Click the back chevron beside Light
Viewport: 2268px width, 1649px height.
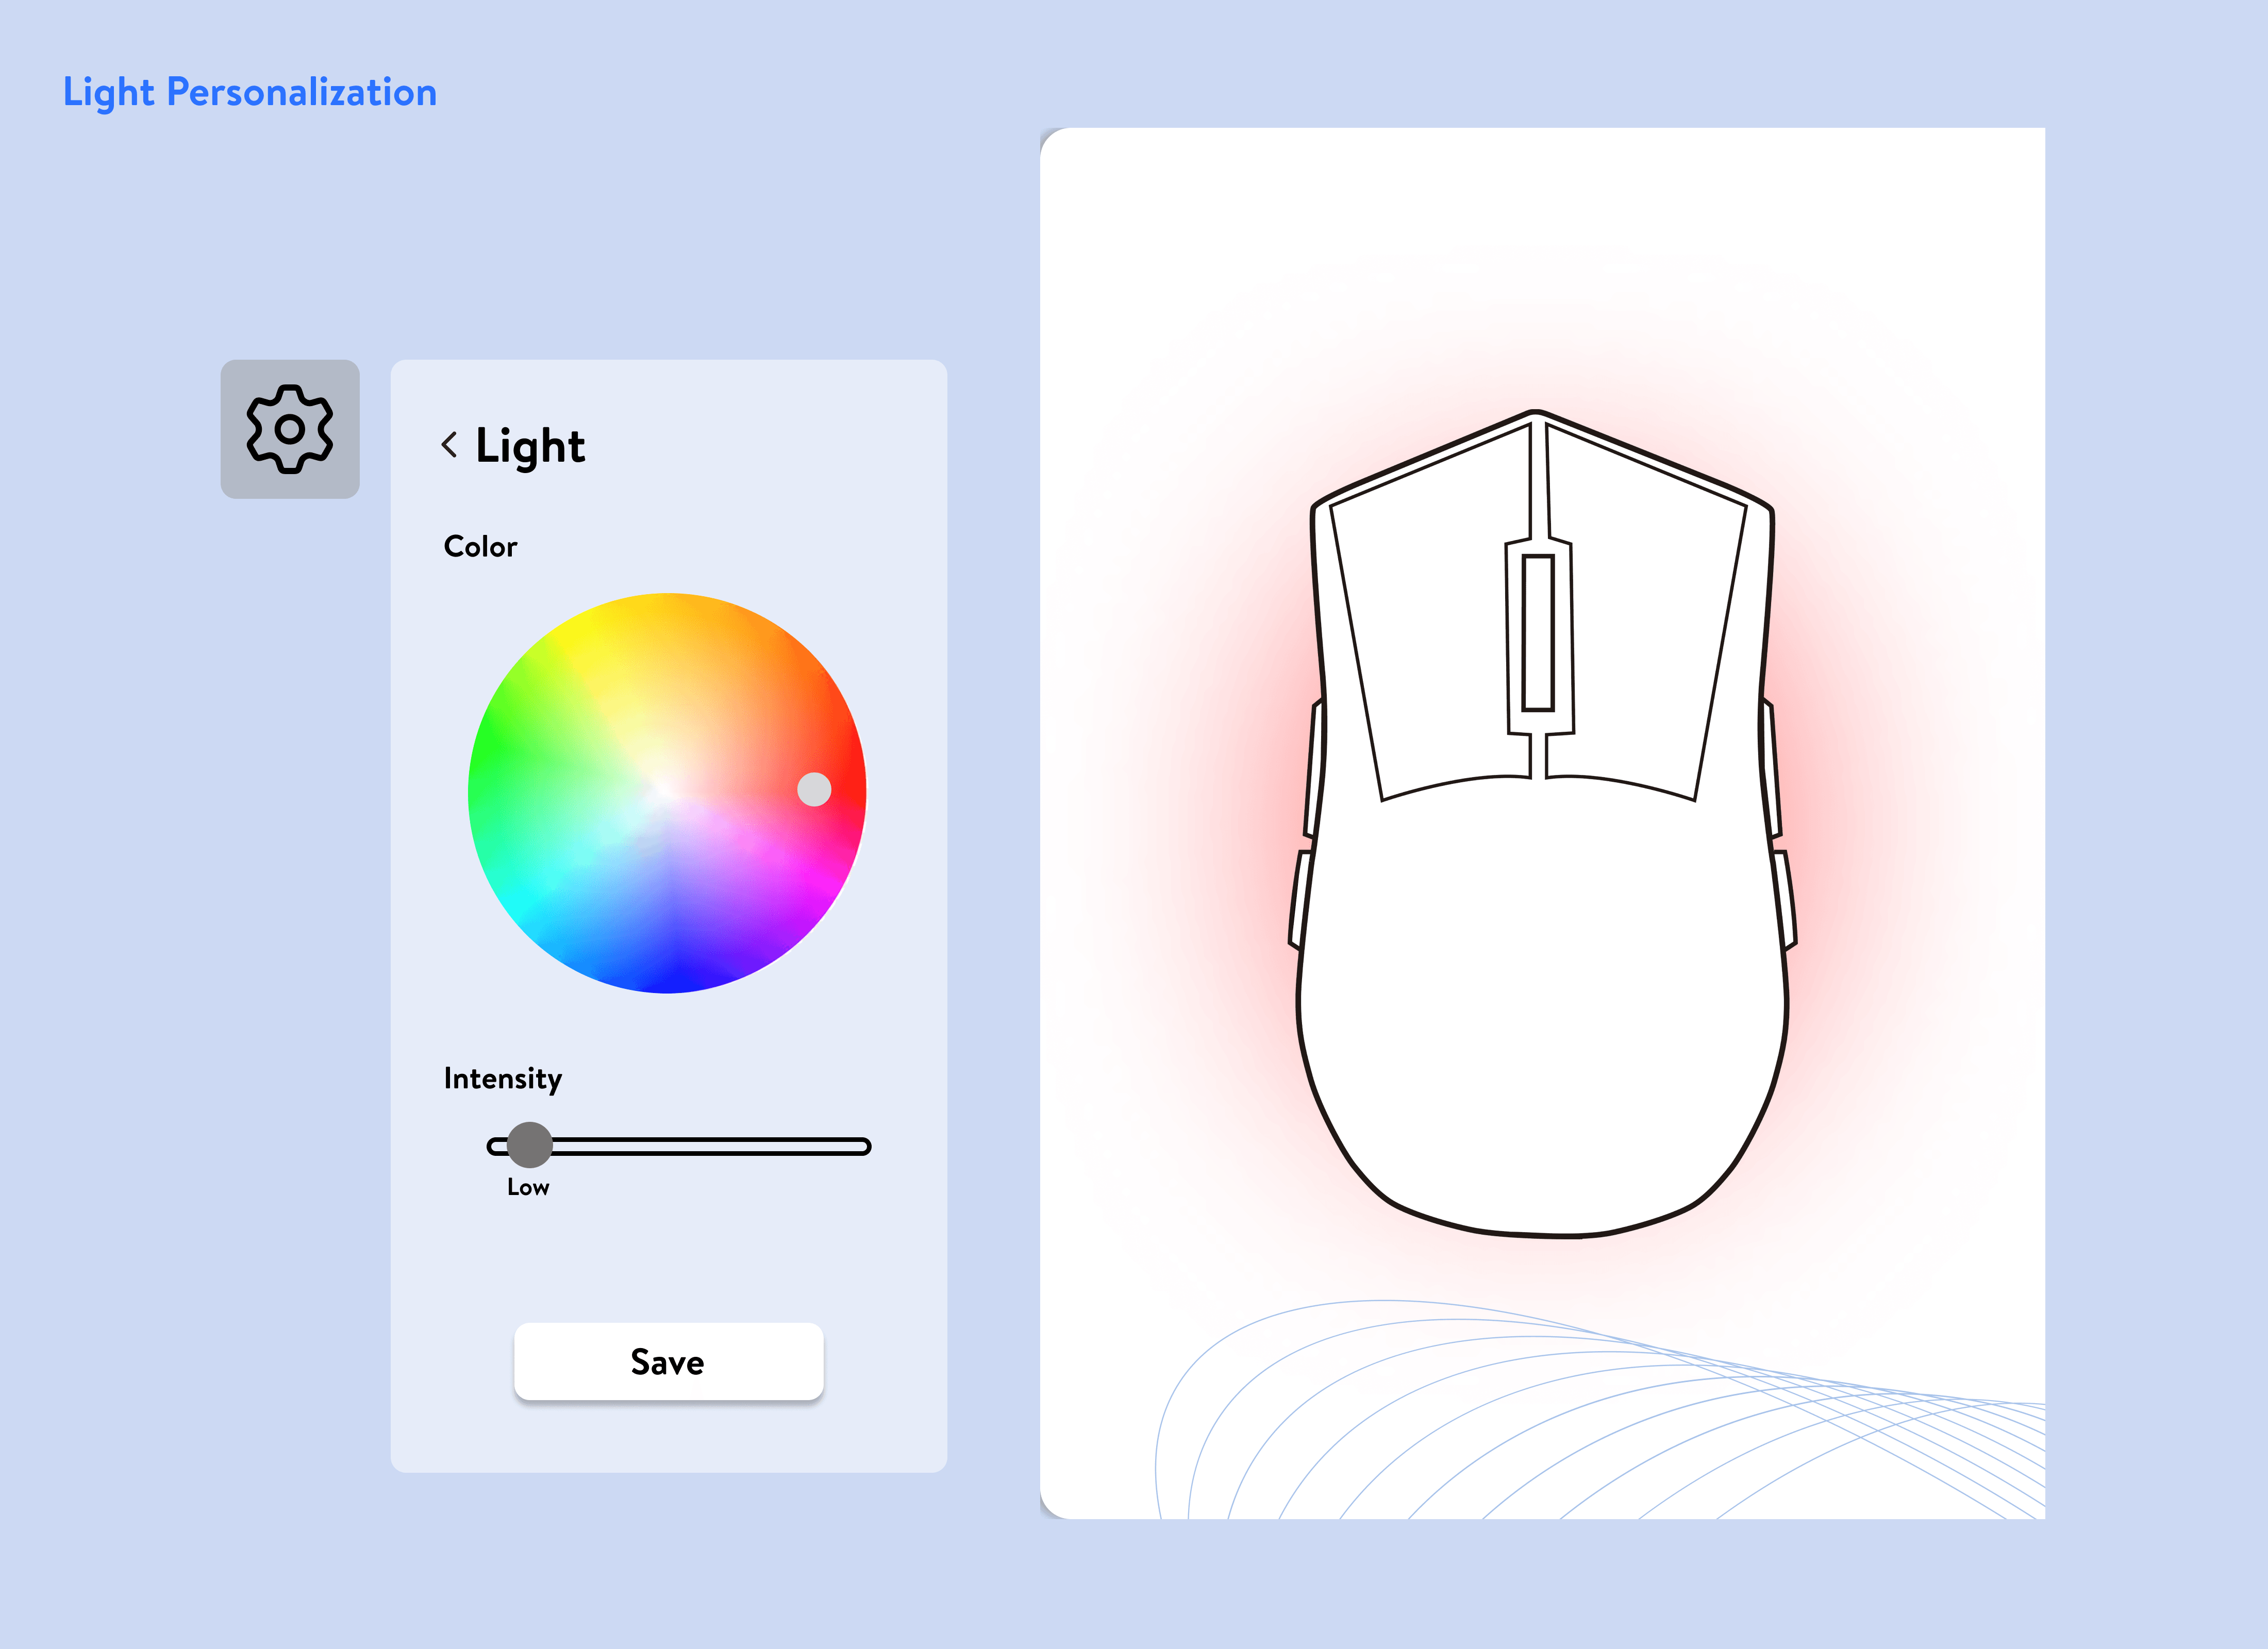450,445
